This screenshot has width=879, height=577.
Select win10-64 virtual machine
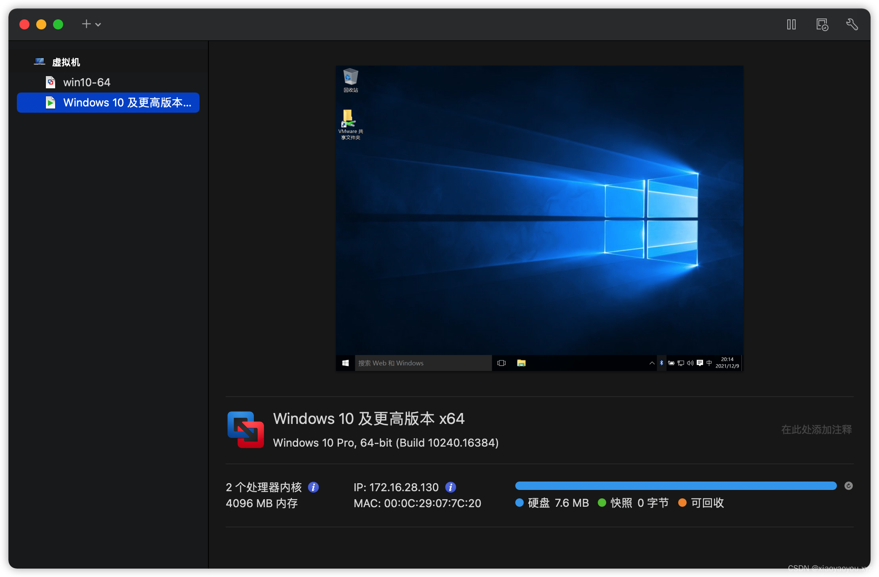[x=86, y=82]
